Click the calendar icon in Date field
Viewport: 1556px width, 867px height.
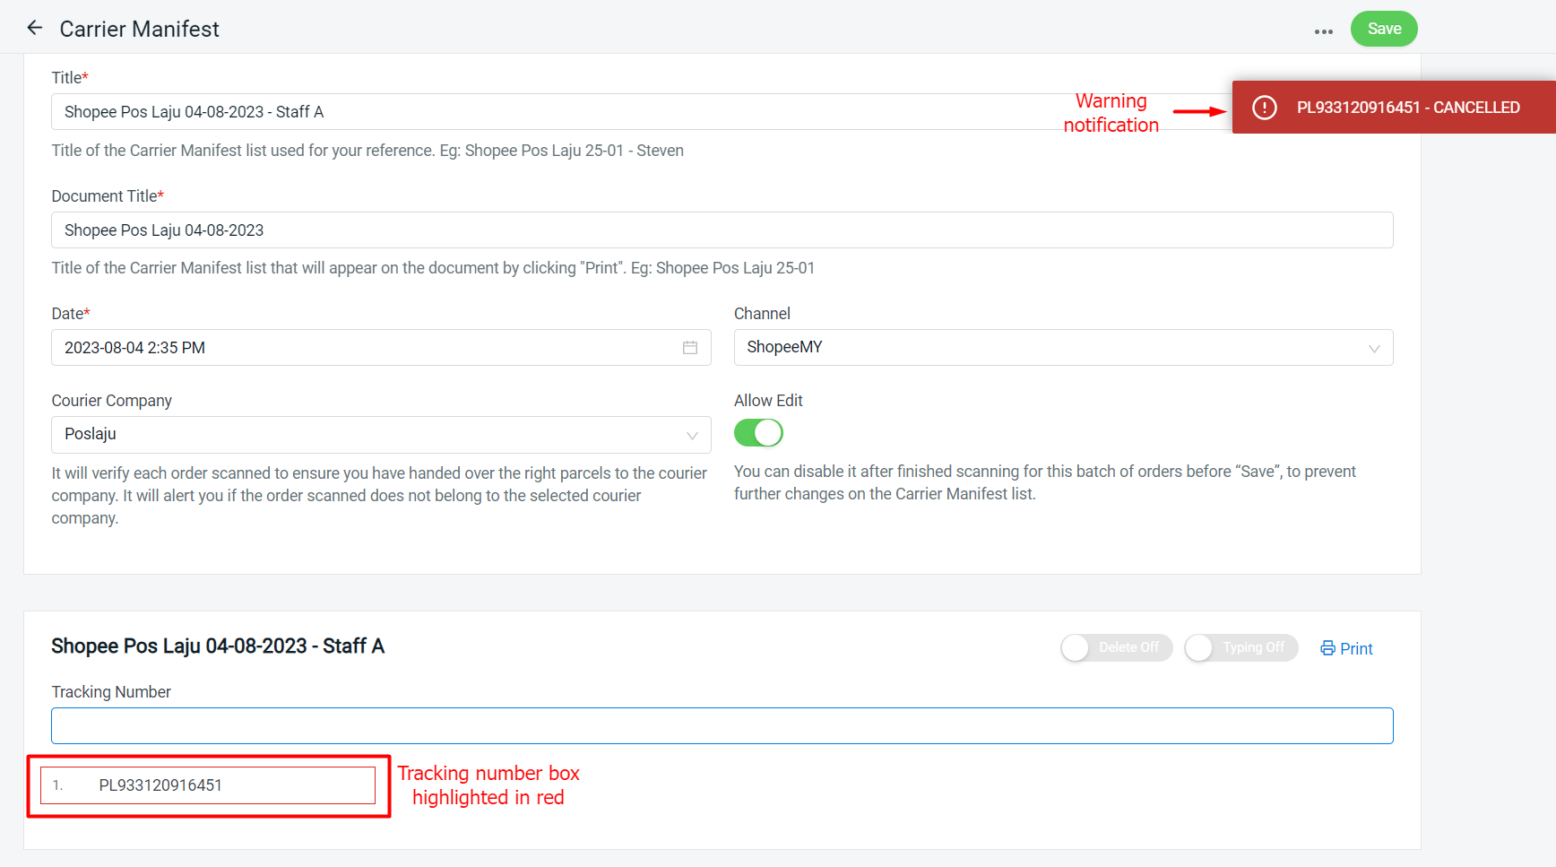click(x=689, y=348)
